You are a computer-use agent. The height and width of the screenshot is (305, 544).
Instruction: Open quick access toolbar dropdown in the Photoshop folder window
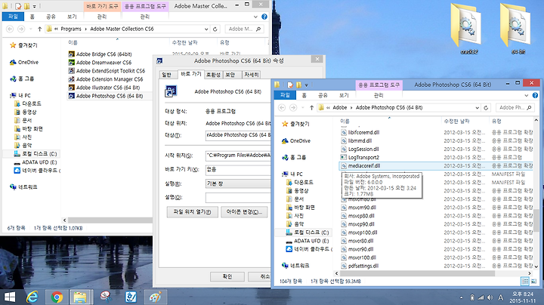click(306, 85)
